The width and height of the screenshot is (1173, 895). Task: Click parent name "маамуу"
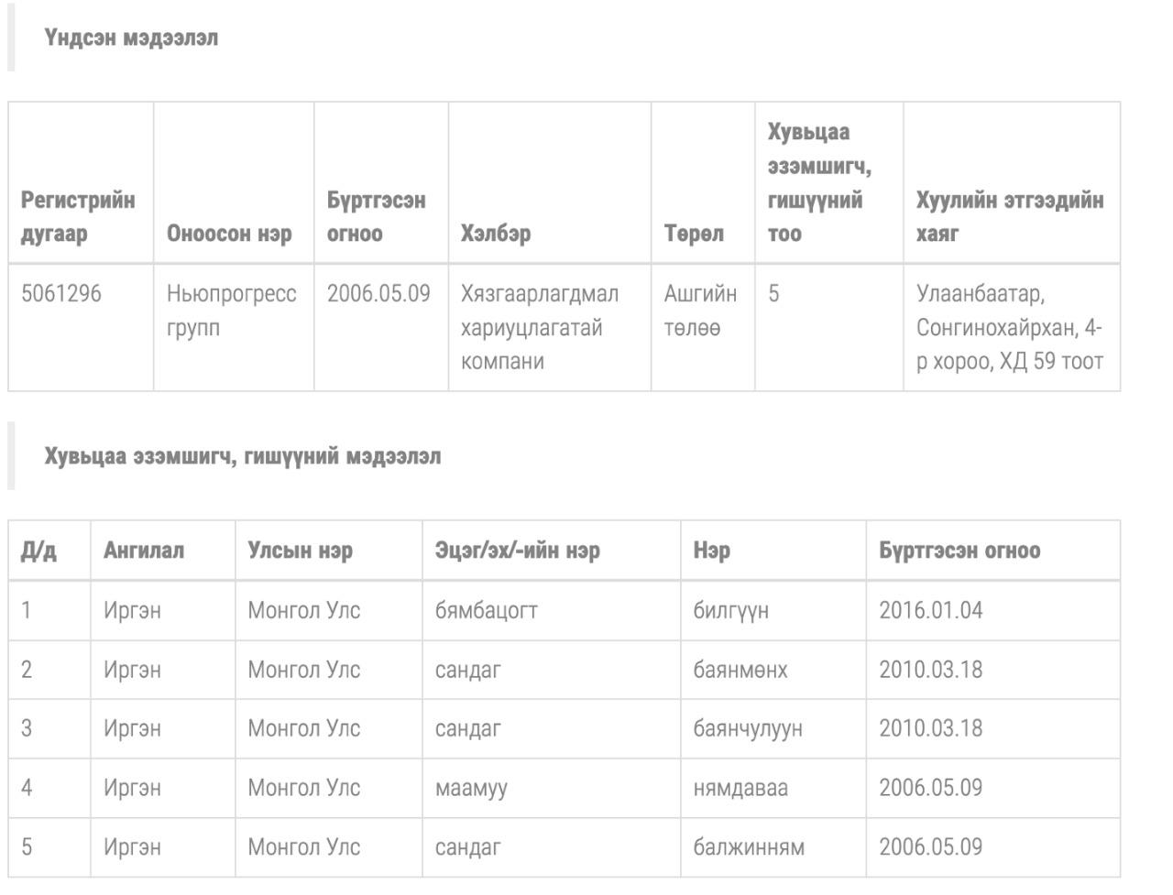[471, 788]
